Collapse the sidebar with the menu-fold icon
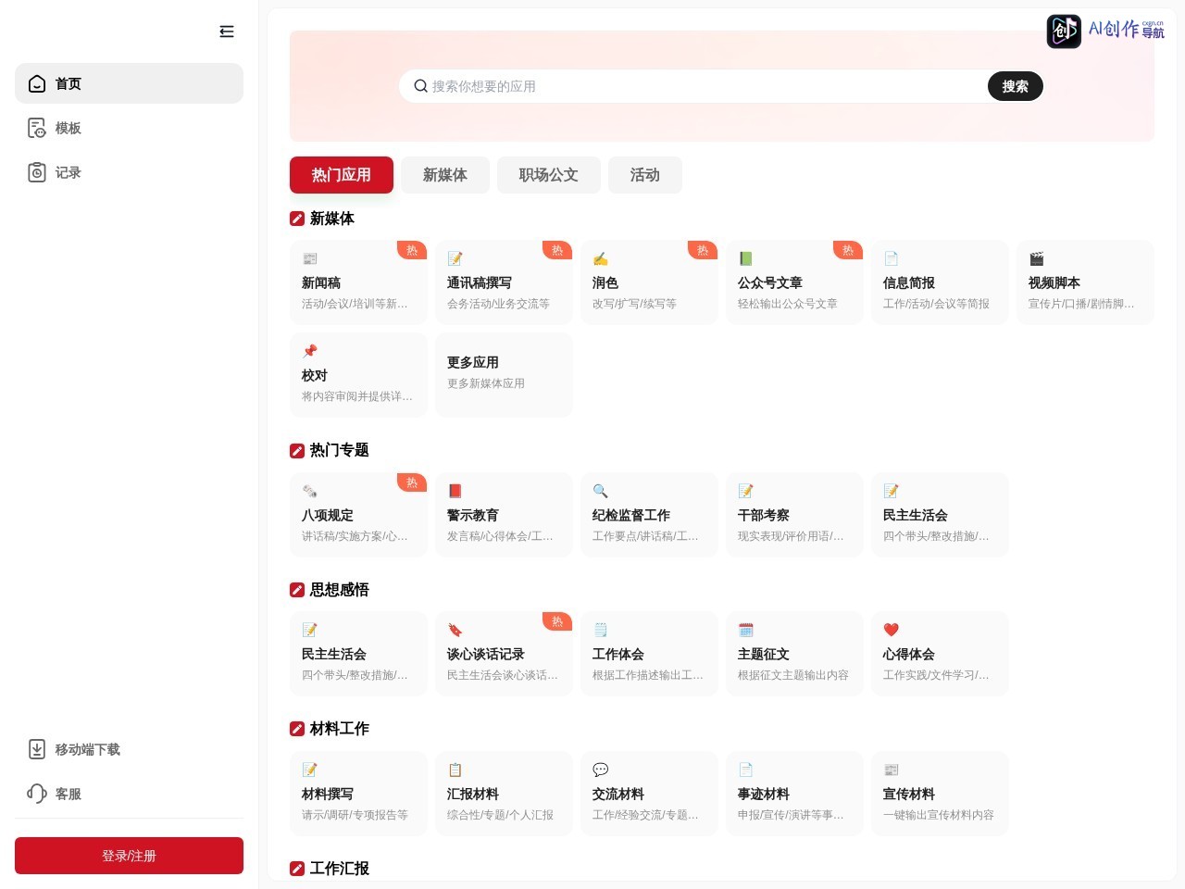The image size is (1185, 889). pyautogui.click(x=227, y=31)
